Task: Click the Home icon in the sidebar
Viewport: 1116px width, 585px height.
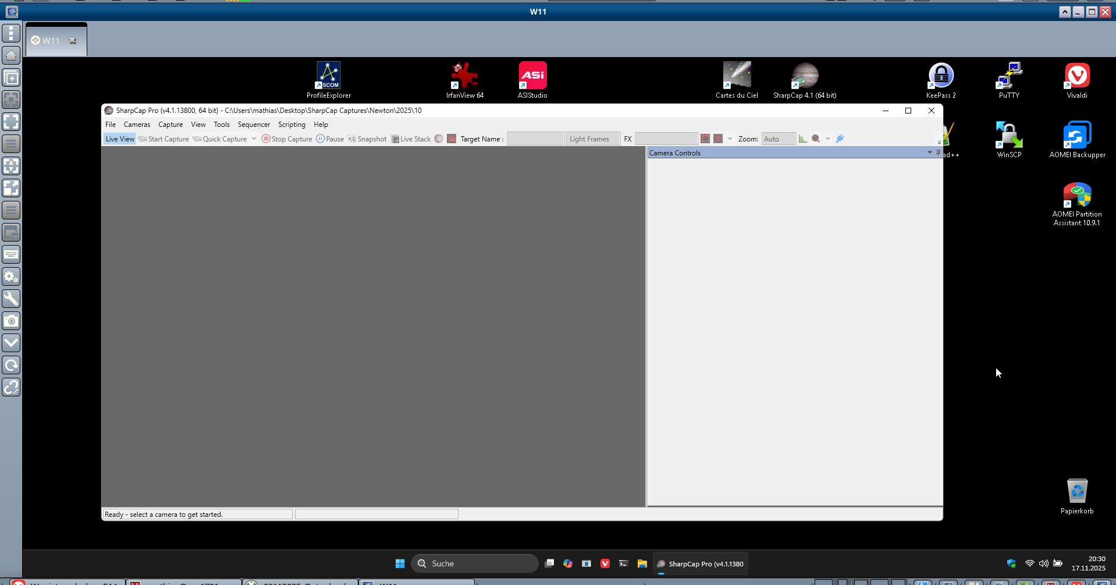Action: click(11, 55)
